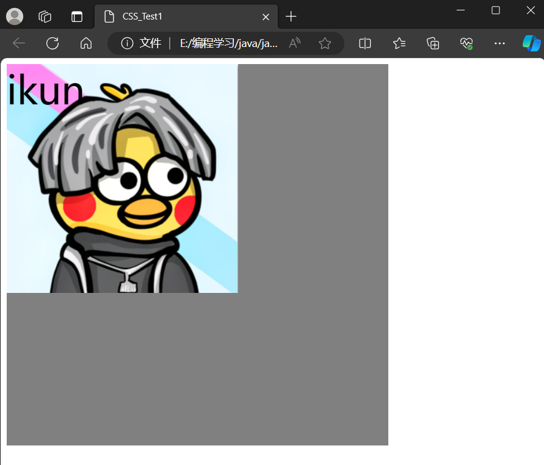Maximize the browser window
This screenshot has width=544, height=465.
496,10
